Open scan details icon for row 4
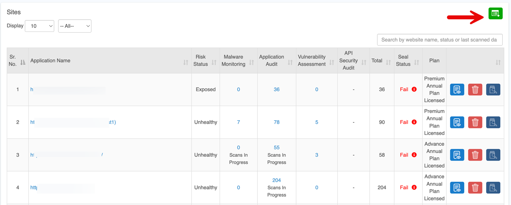Viewport: 511px width, 205px height. pyautogui.click(x=493, y=187)
